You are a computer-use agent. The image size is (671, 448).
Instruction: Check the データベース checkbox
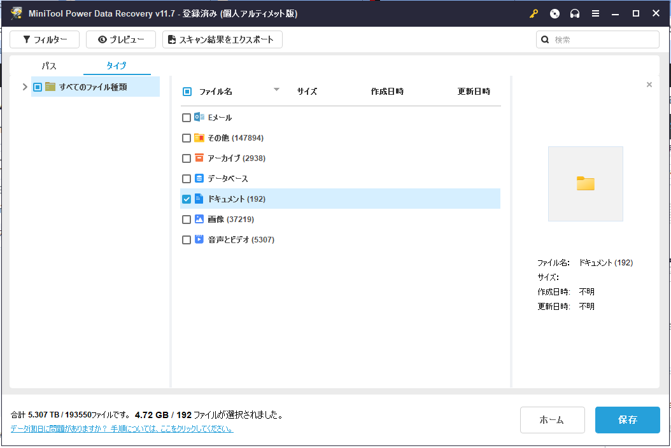[x=186, y=179]
